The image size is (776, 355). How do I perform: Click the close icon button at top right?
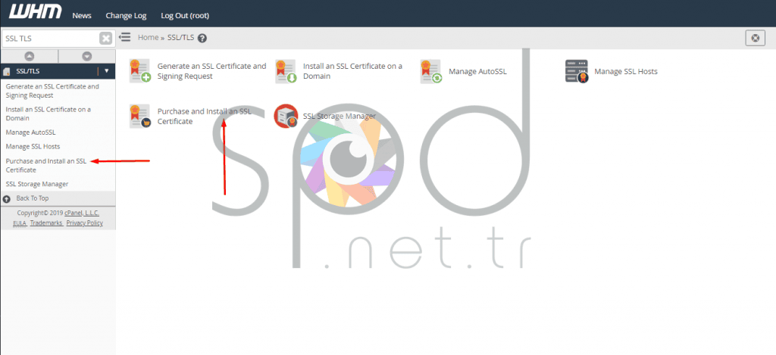pyautogui.click(x=755, y=38)
